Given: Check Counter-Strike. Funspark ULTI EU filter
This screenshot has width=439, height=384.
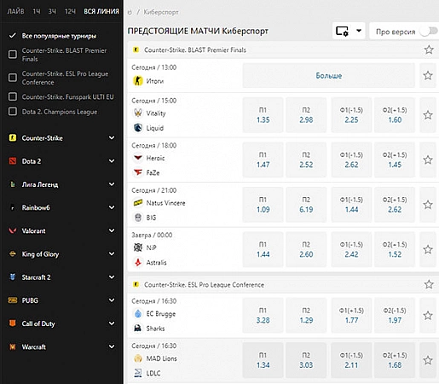Looking at the screenshot, I should (13, 96).
